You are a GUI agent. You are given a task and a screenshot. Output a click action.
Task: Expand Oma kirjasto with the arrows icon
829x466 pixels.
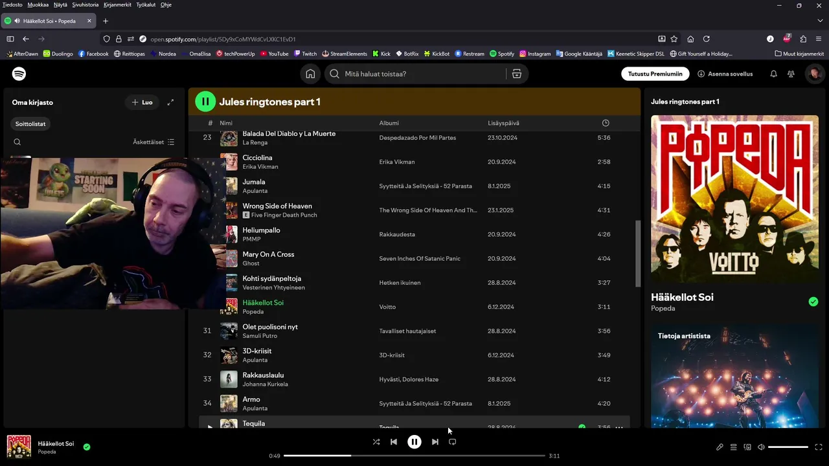pos(170,102)
